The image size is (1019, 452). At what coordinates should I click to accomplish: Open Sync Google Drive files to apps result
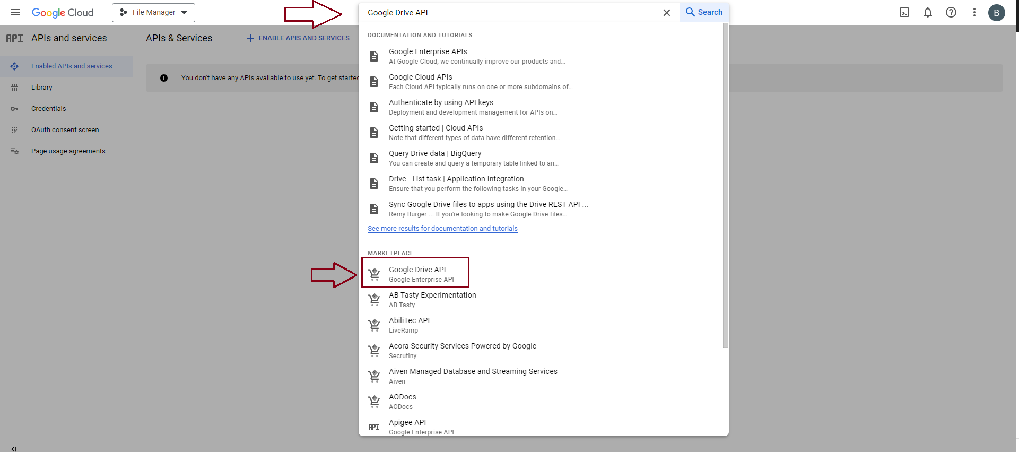click(541, 208)
